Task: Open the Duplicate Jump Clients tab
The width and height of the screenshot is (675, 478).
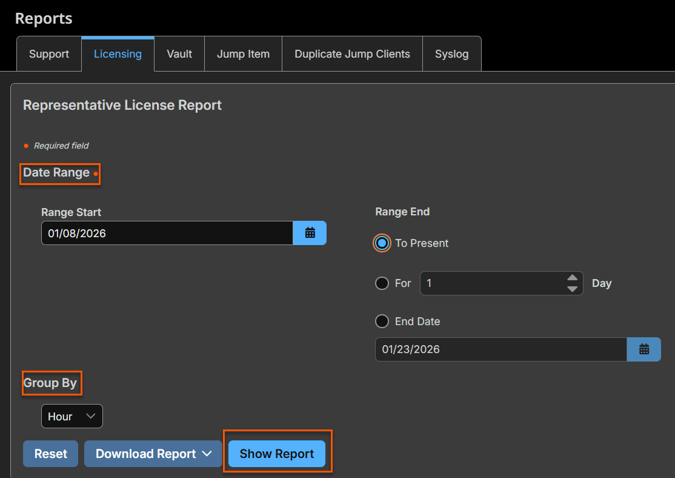Action: (x=352, y=54)
